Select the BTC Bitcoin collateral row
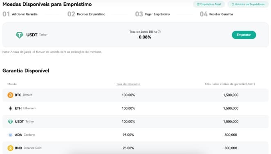The height and width of the screenshot is (154, 271). [x=136, y=95]
